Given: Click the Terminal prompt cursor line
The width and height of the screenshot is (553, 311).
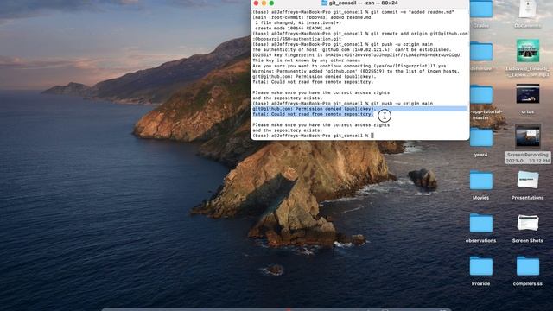Looking at the screenshot, I should [x=313, y=136].
